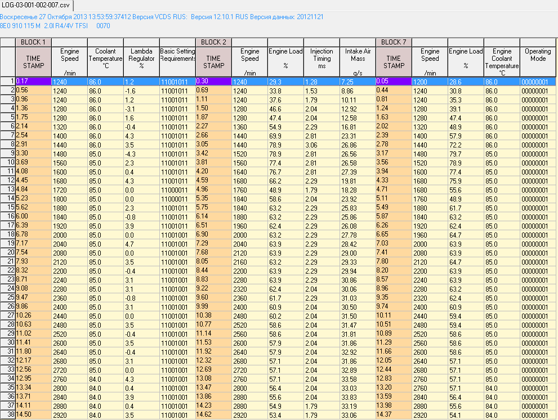The width and height of the screenshot is (558, 420).
Task: Click the 54.1 engine load cell
Action: (466, 415)
